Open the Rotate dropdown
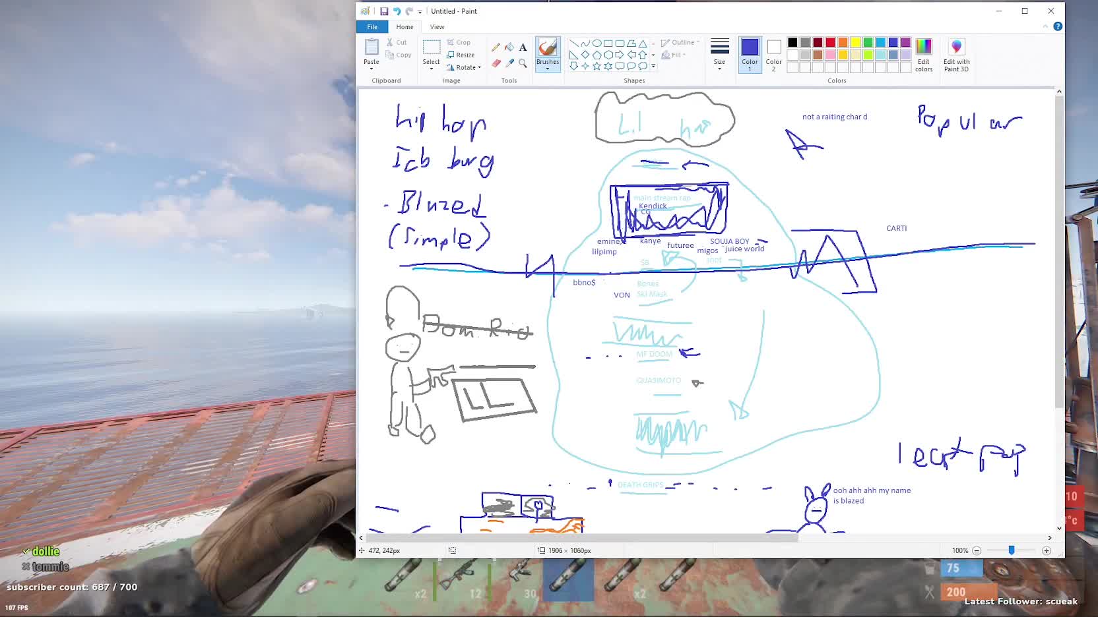 (464, 67)
